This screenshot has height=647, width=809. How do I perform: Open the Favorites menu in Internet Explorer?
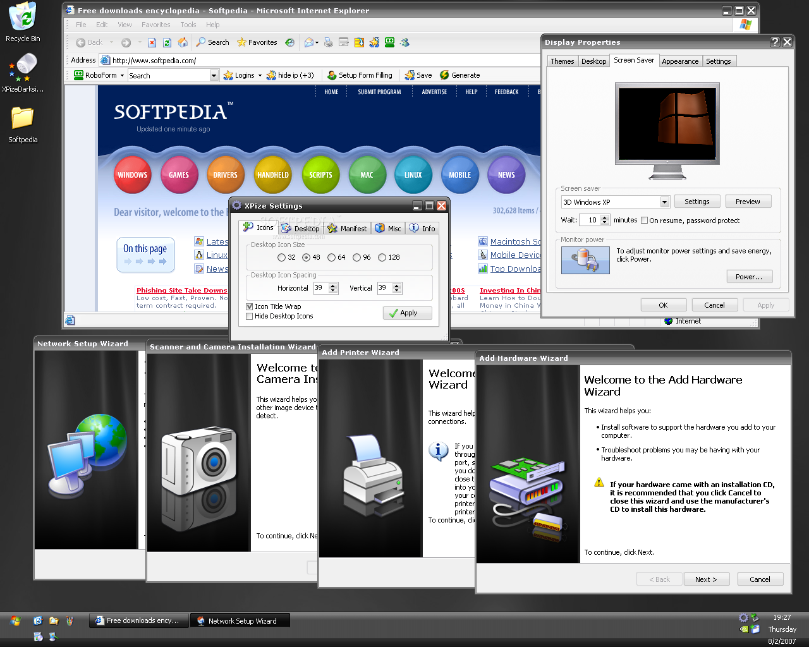(155, 25)
